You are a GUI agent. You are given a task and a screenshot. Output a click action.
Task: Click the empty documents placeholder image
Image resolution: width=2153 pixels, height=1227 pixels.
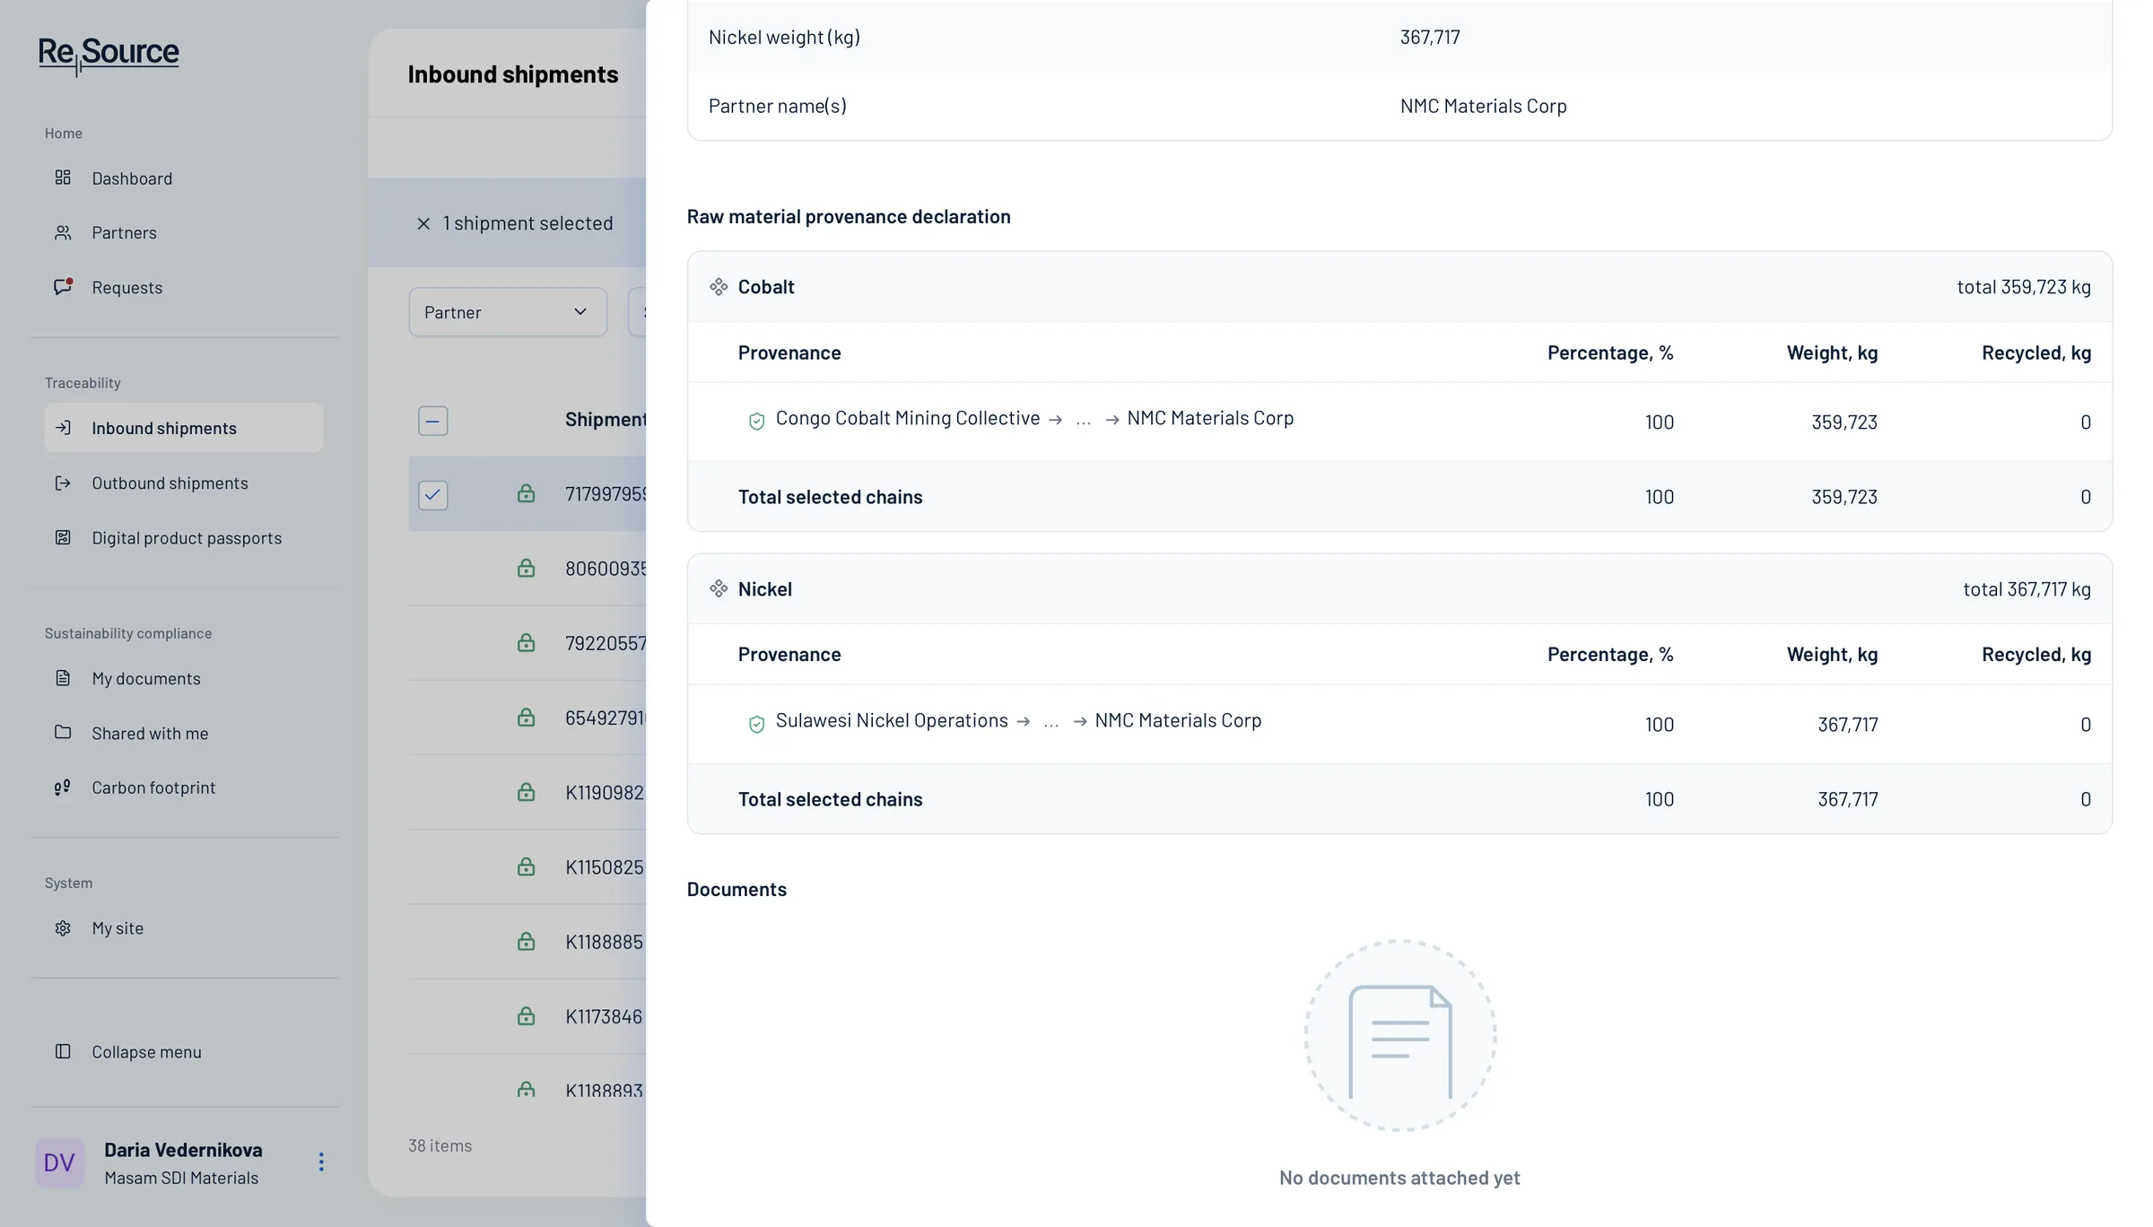(1400, 1036)
